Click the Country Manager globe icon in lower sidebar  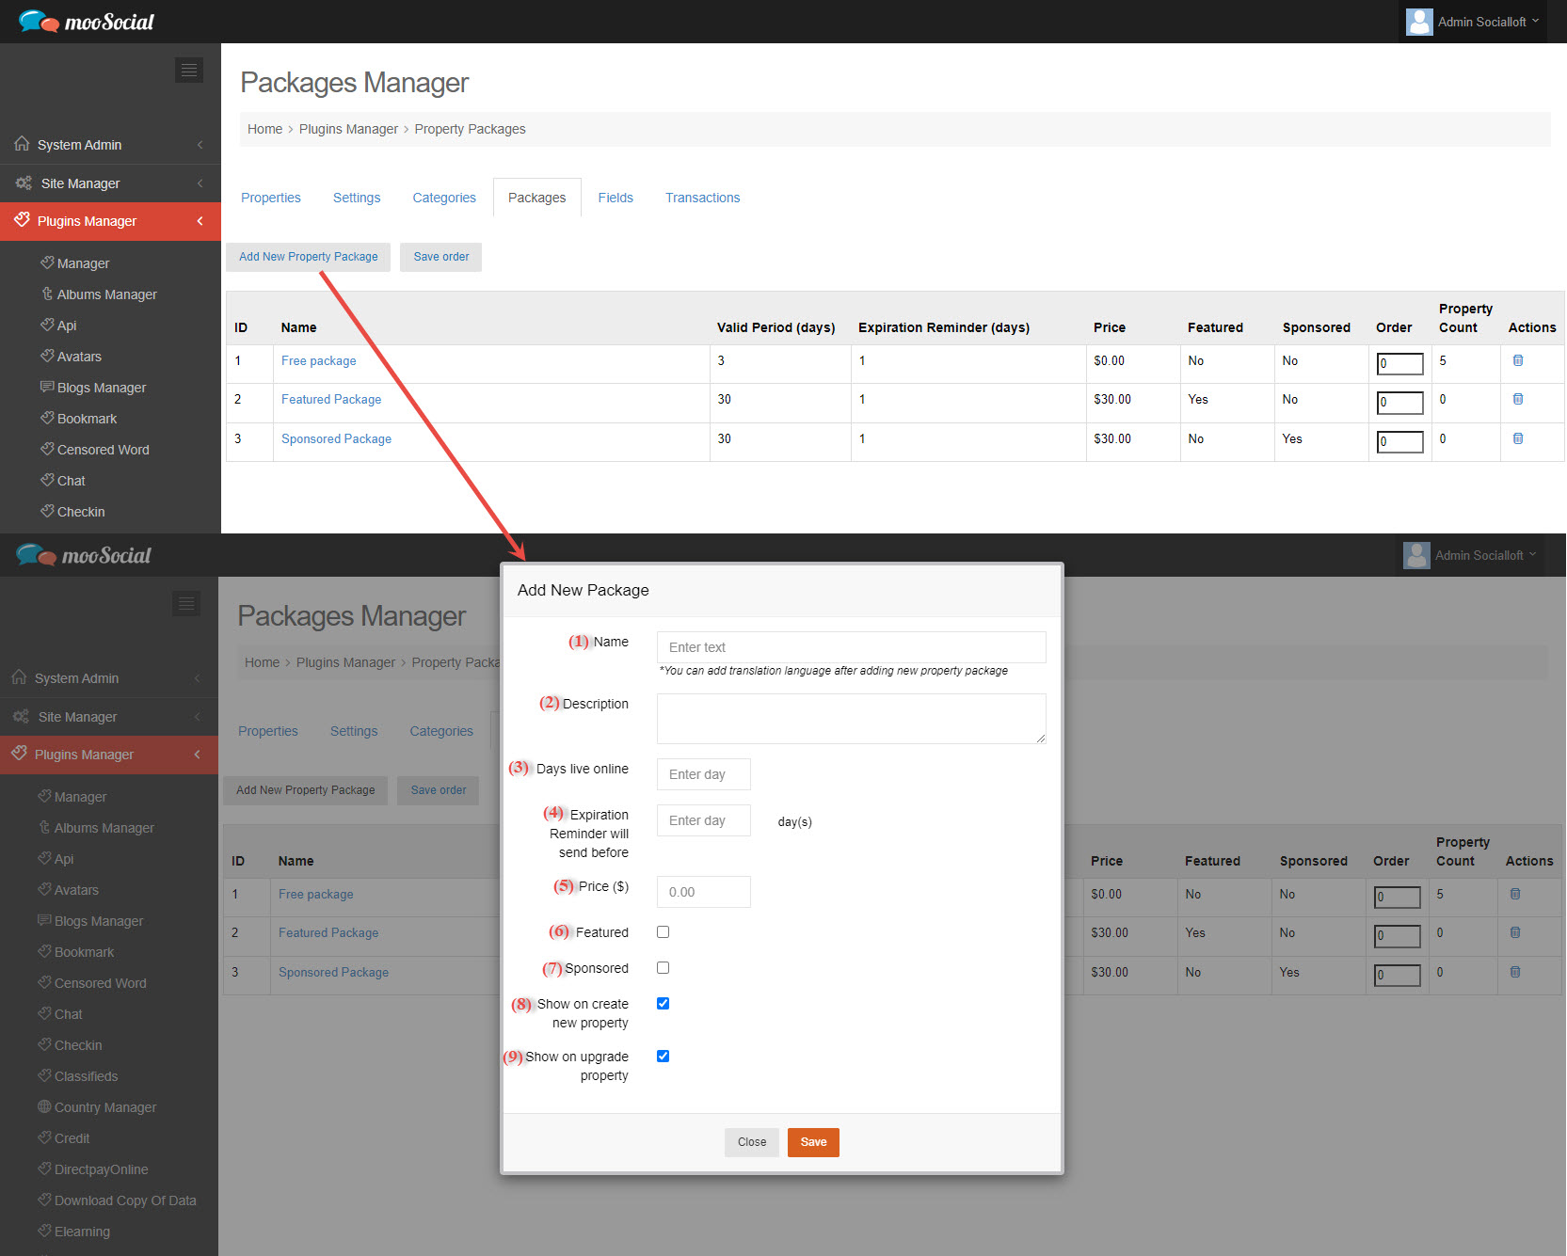pos(44,1106)
